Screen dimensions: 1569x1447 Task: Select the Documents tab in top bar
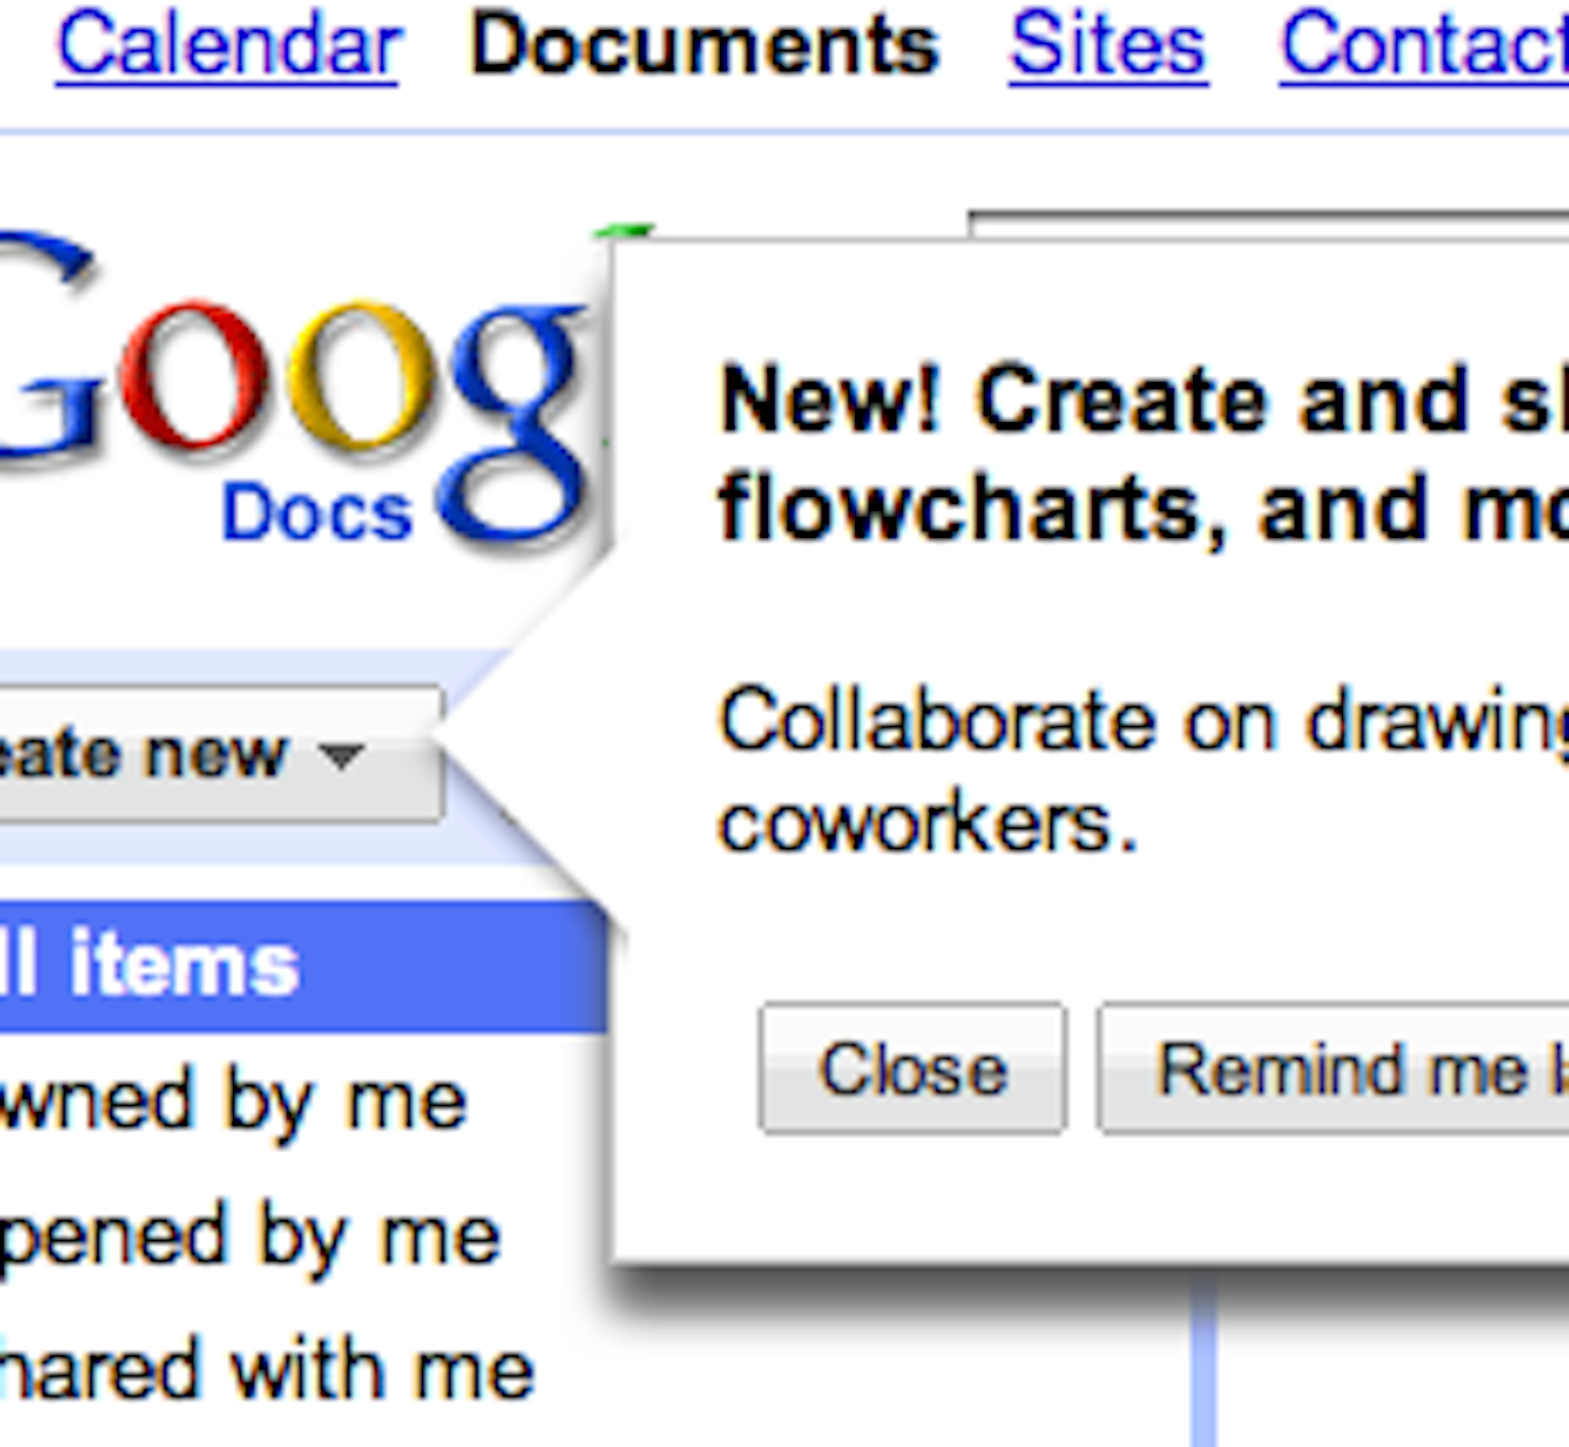coord(705,45)
